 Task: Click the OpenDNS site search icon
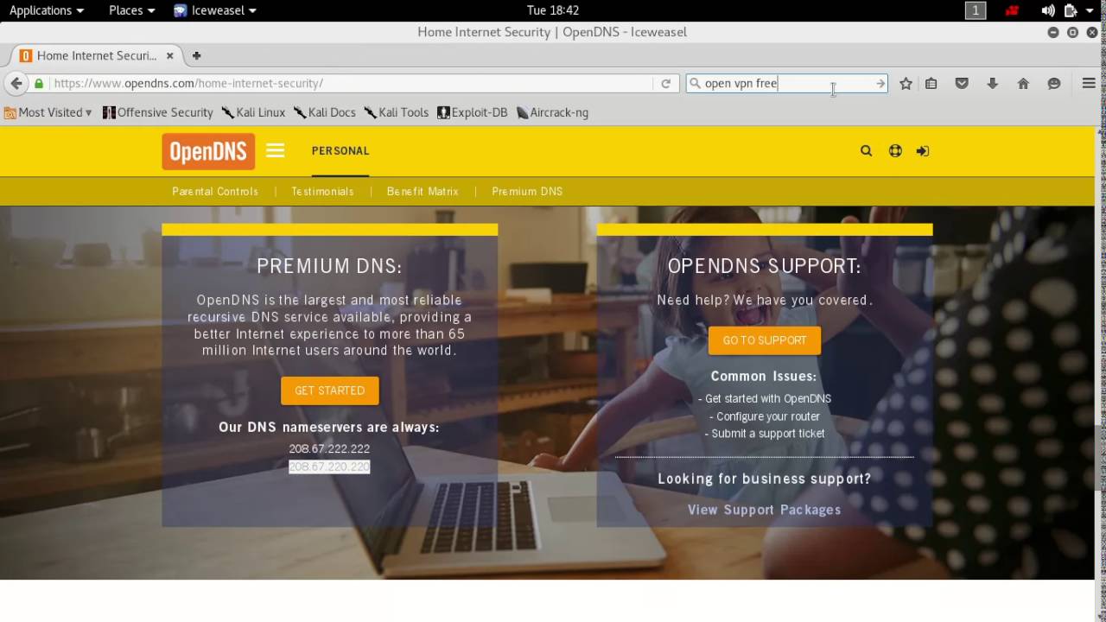tap(866, 150)
